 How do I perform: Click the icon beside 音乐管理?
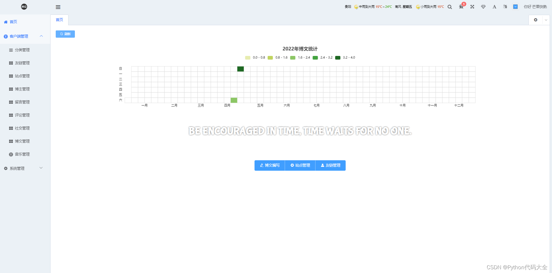11,154
